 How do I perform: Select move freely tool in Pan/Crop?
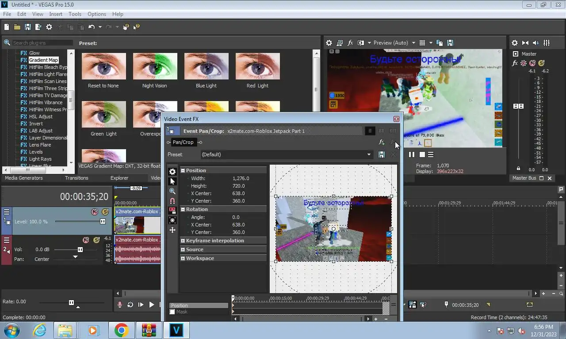click(172, 230)
